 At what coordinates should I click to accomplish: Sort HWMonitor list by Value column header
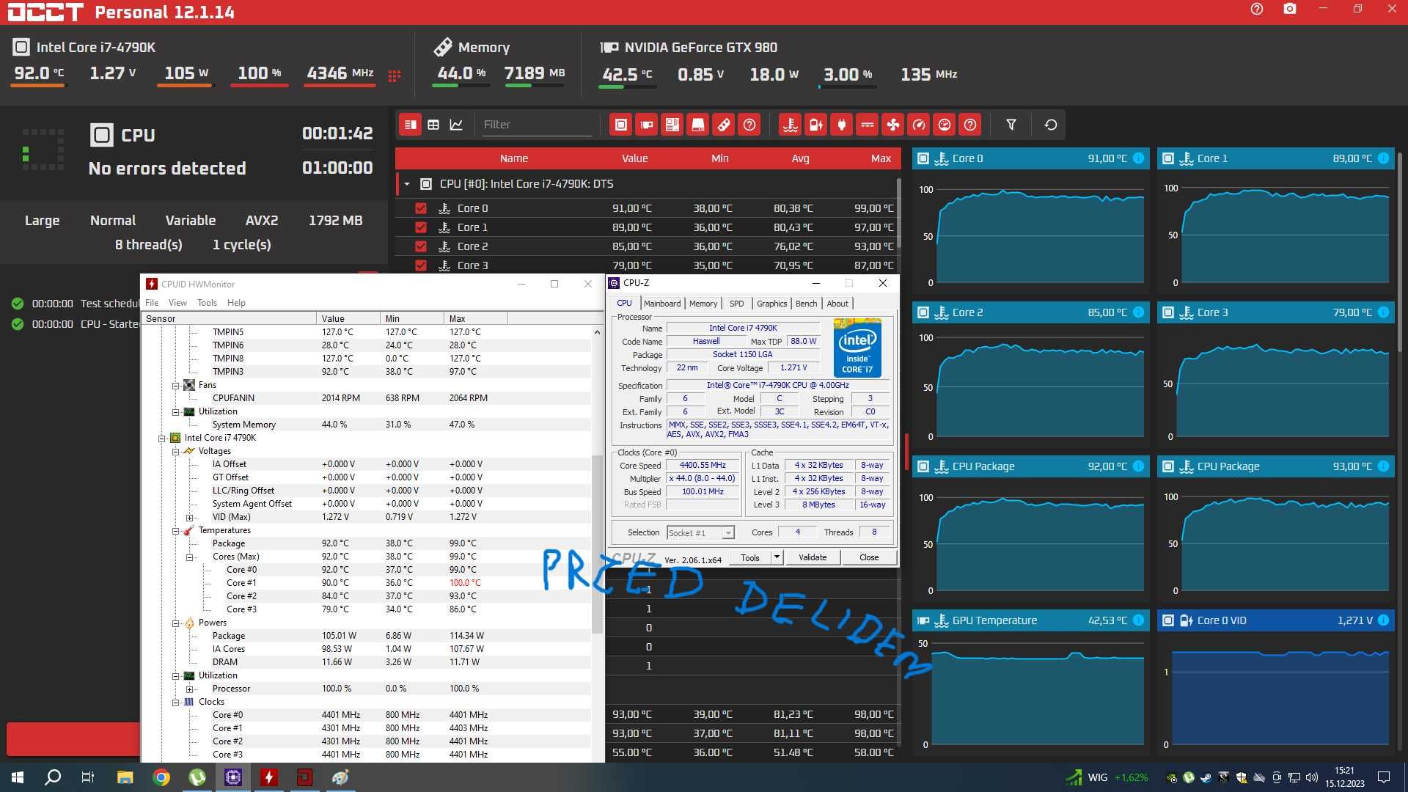(348, 318)
